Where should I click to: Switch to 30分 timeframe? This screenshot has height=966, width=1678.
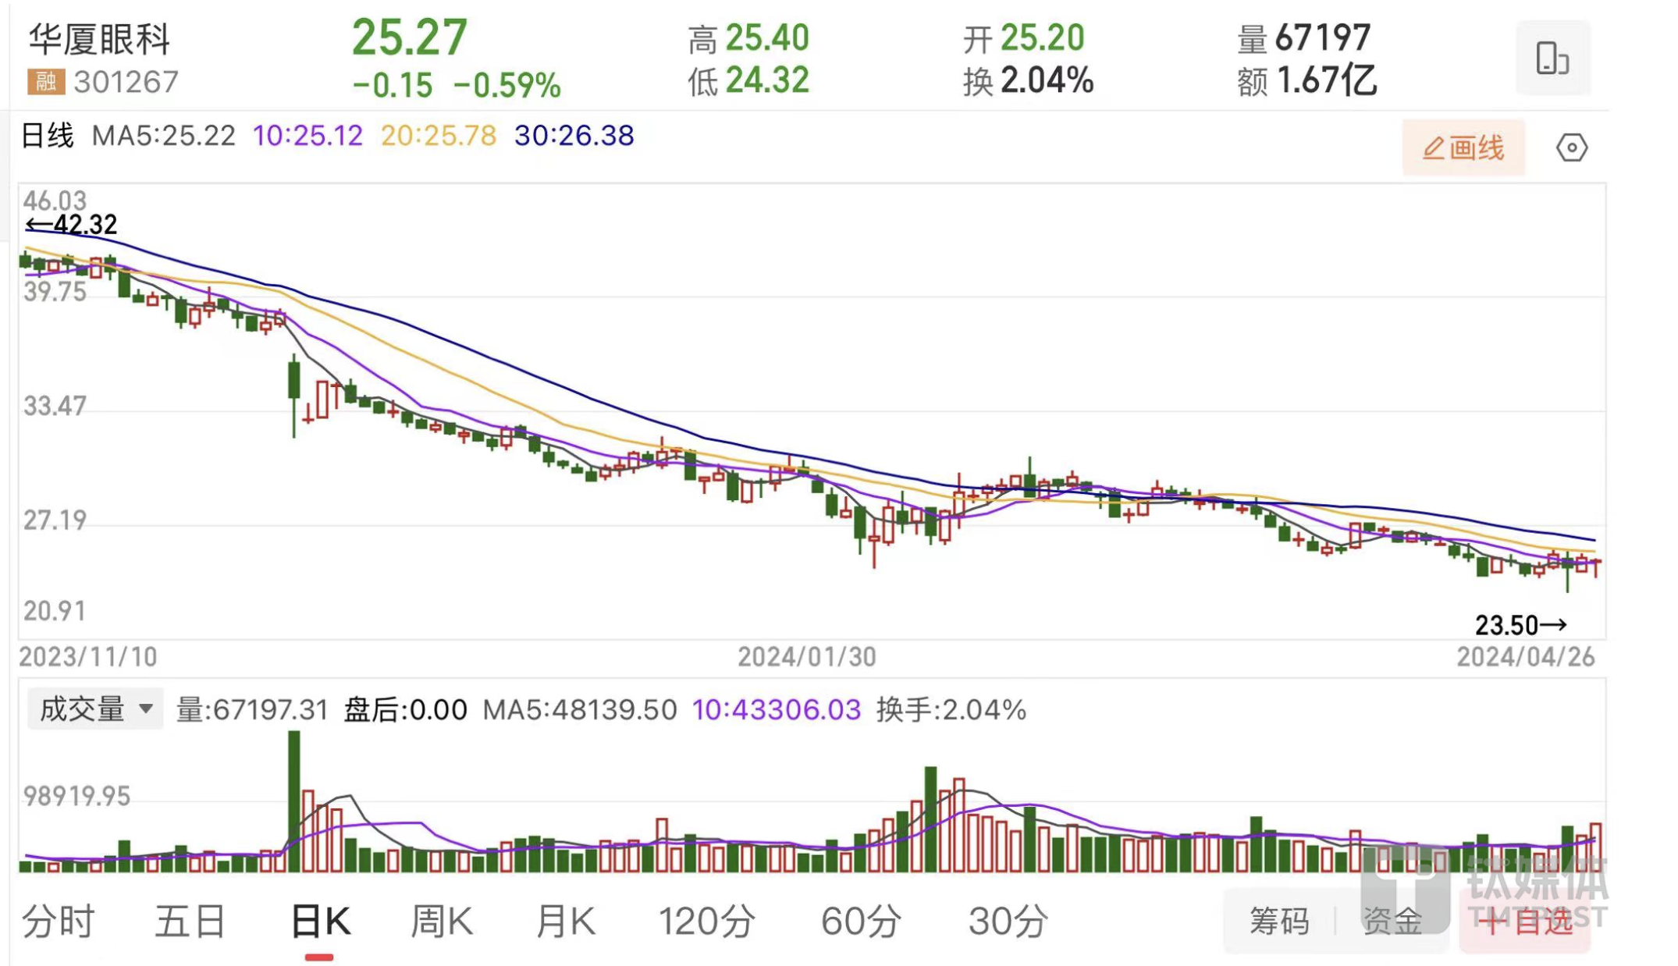(x=1008, y=922)
